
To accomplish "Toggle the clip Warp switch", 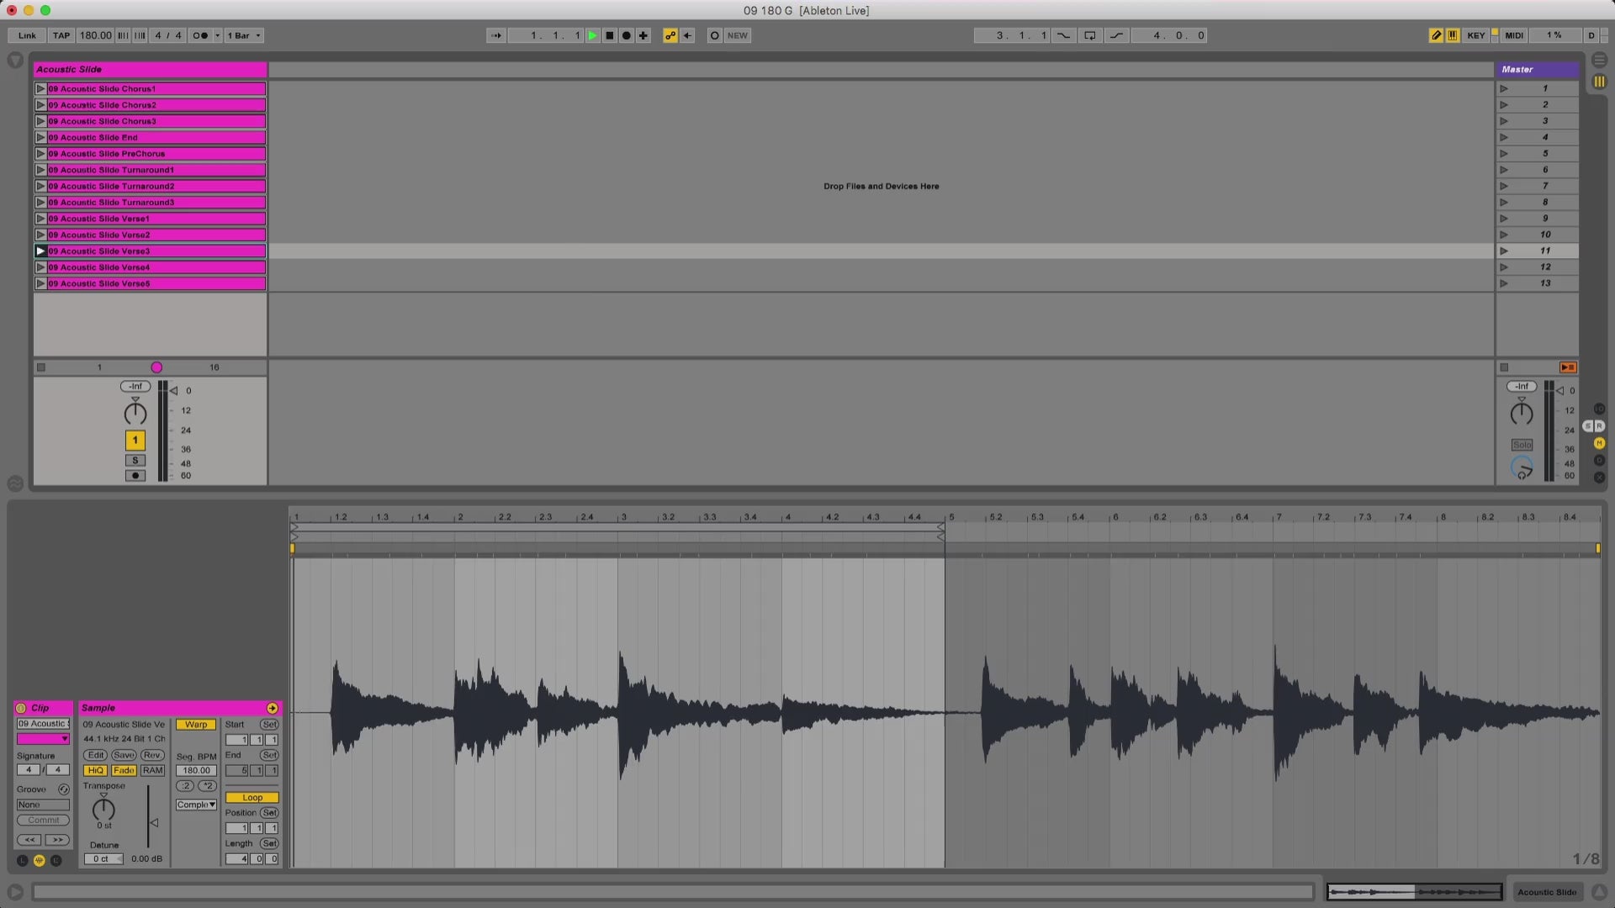I will point(196,725).
